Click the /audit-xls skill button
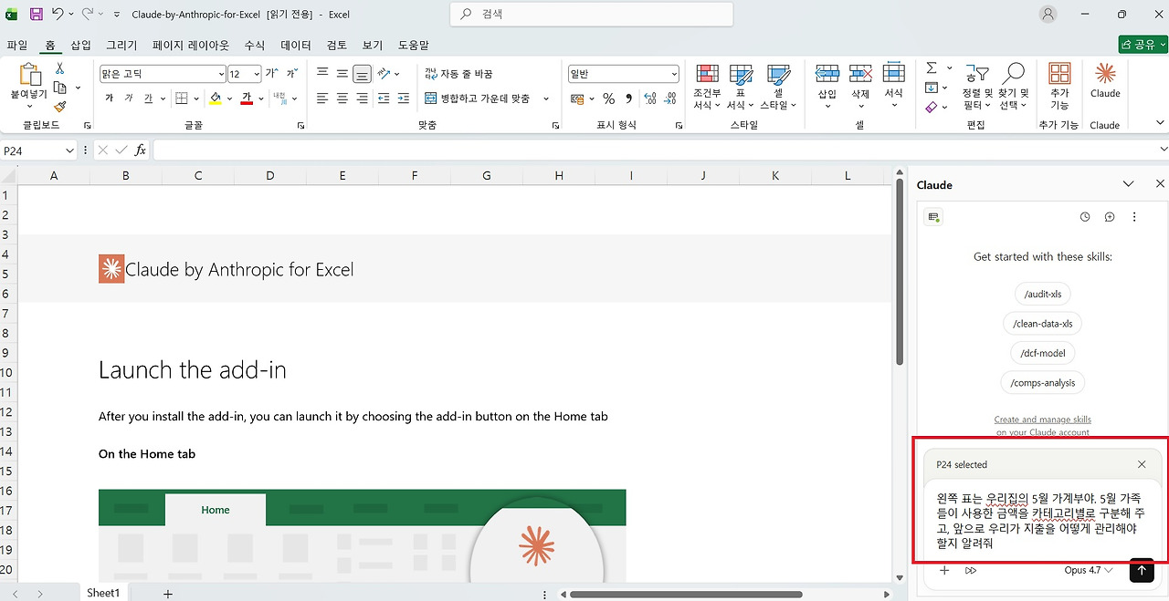This screenshot has height=601, width=1169. 1043,294
